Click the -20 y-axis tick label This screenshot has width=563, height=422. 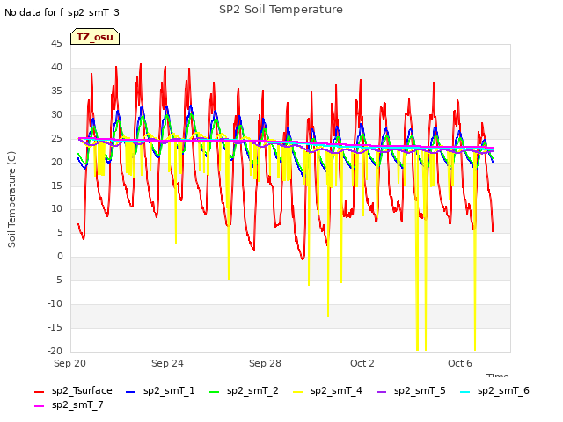tap(55, 352)
